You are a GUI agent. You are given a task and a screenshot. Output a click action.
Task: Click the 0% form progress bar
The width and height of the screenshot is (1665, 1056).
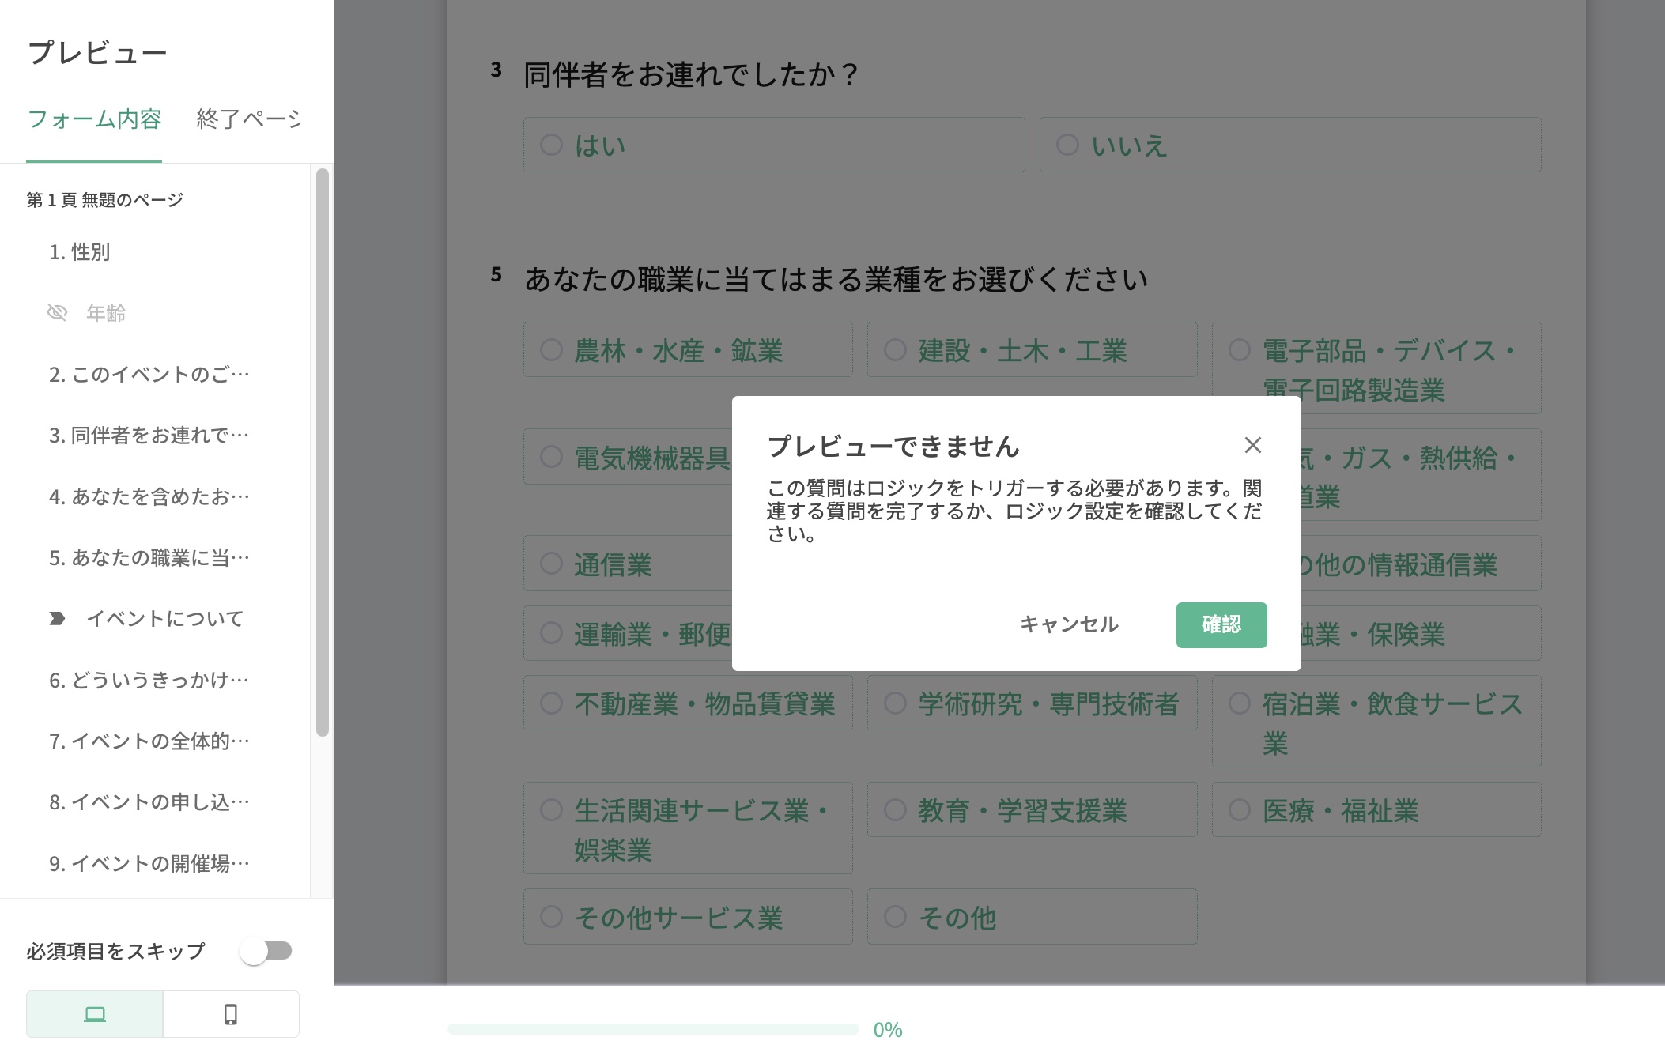653,1029
